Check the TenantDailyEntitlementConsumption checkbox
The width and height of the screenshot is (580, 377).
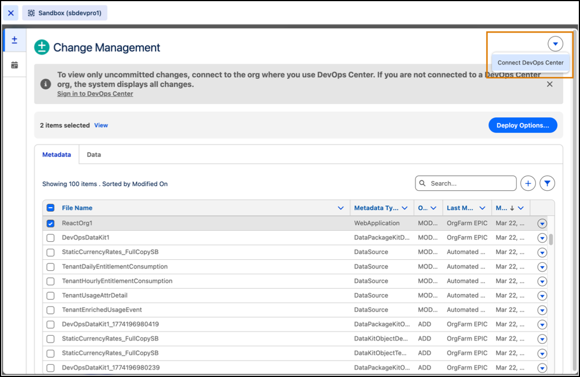pyautogui.click(x=50, y=267)
